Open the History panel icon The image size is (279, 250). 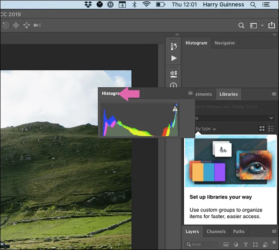coord(174,46)
